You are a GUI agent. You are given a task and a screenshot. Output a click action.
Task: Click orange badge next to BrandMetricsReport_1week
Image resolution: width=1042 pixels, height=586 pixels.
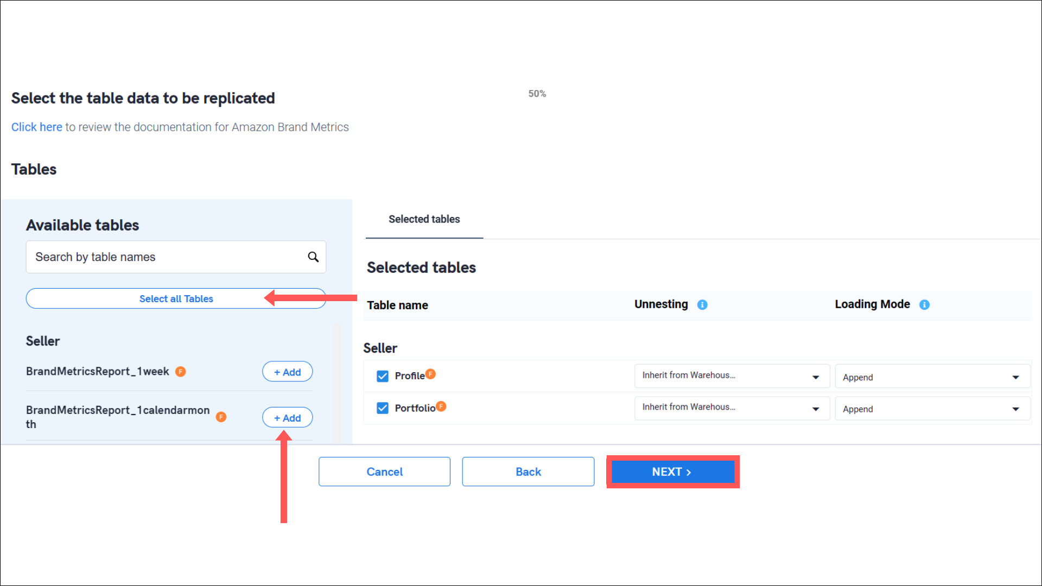(x=181, y=372)
